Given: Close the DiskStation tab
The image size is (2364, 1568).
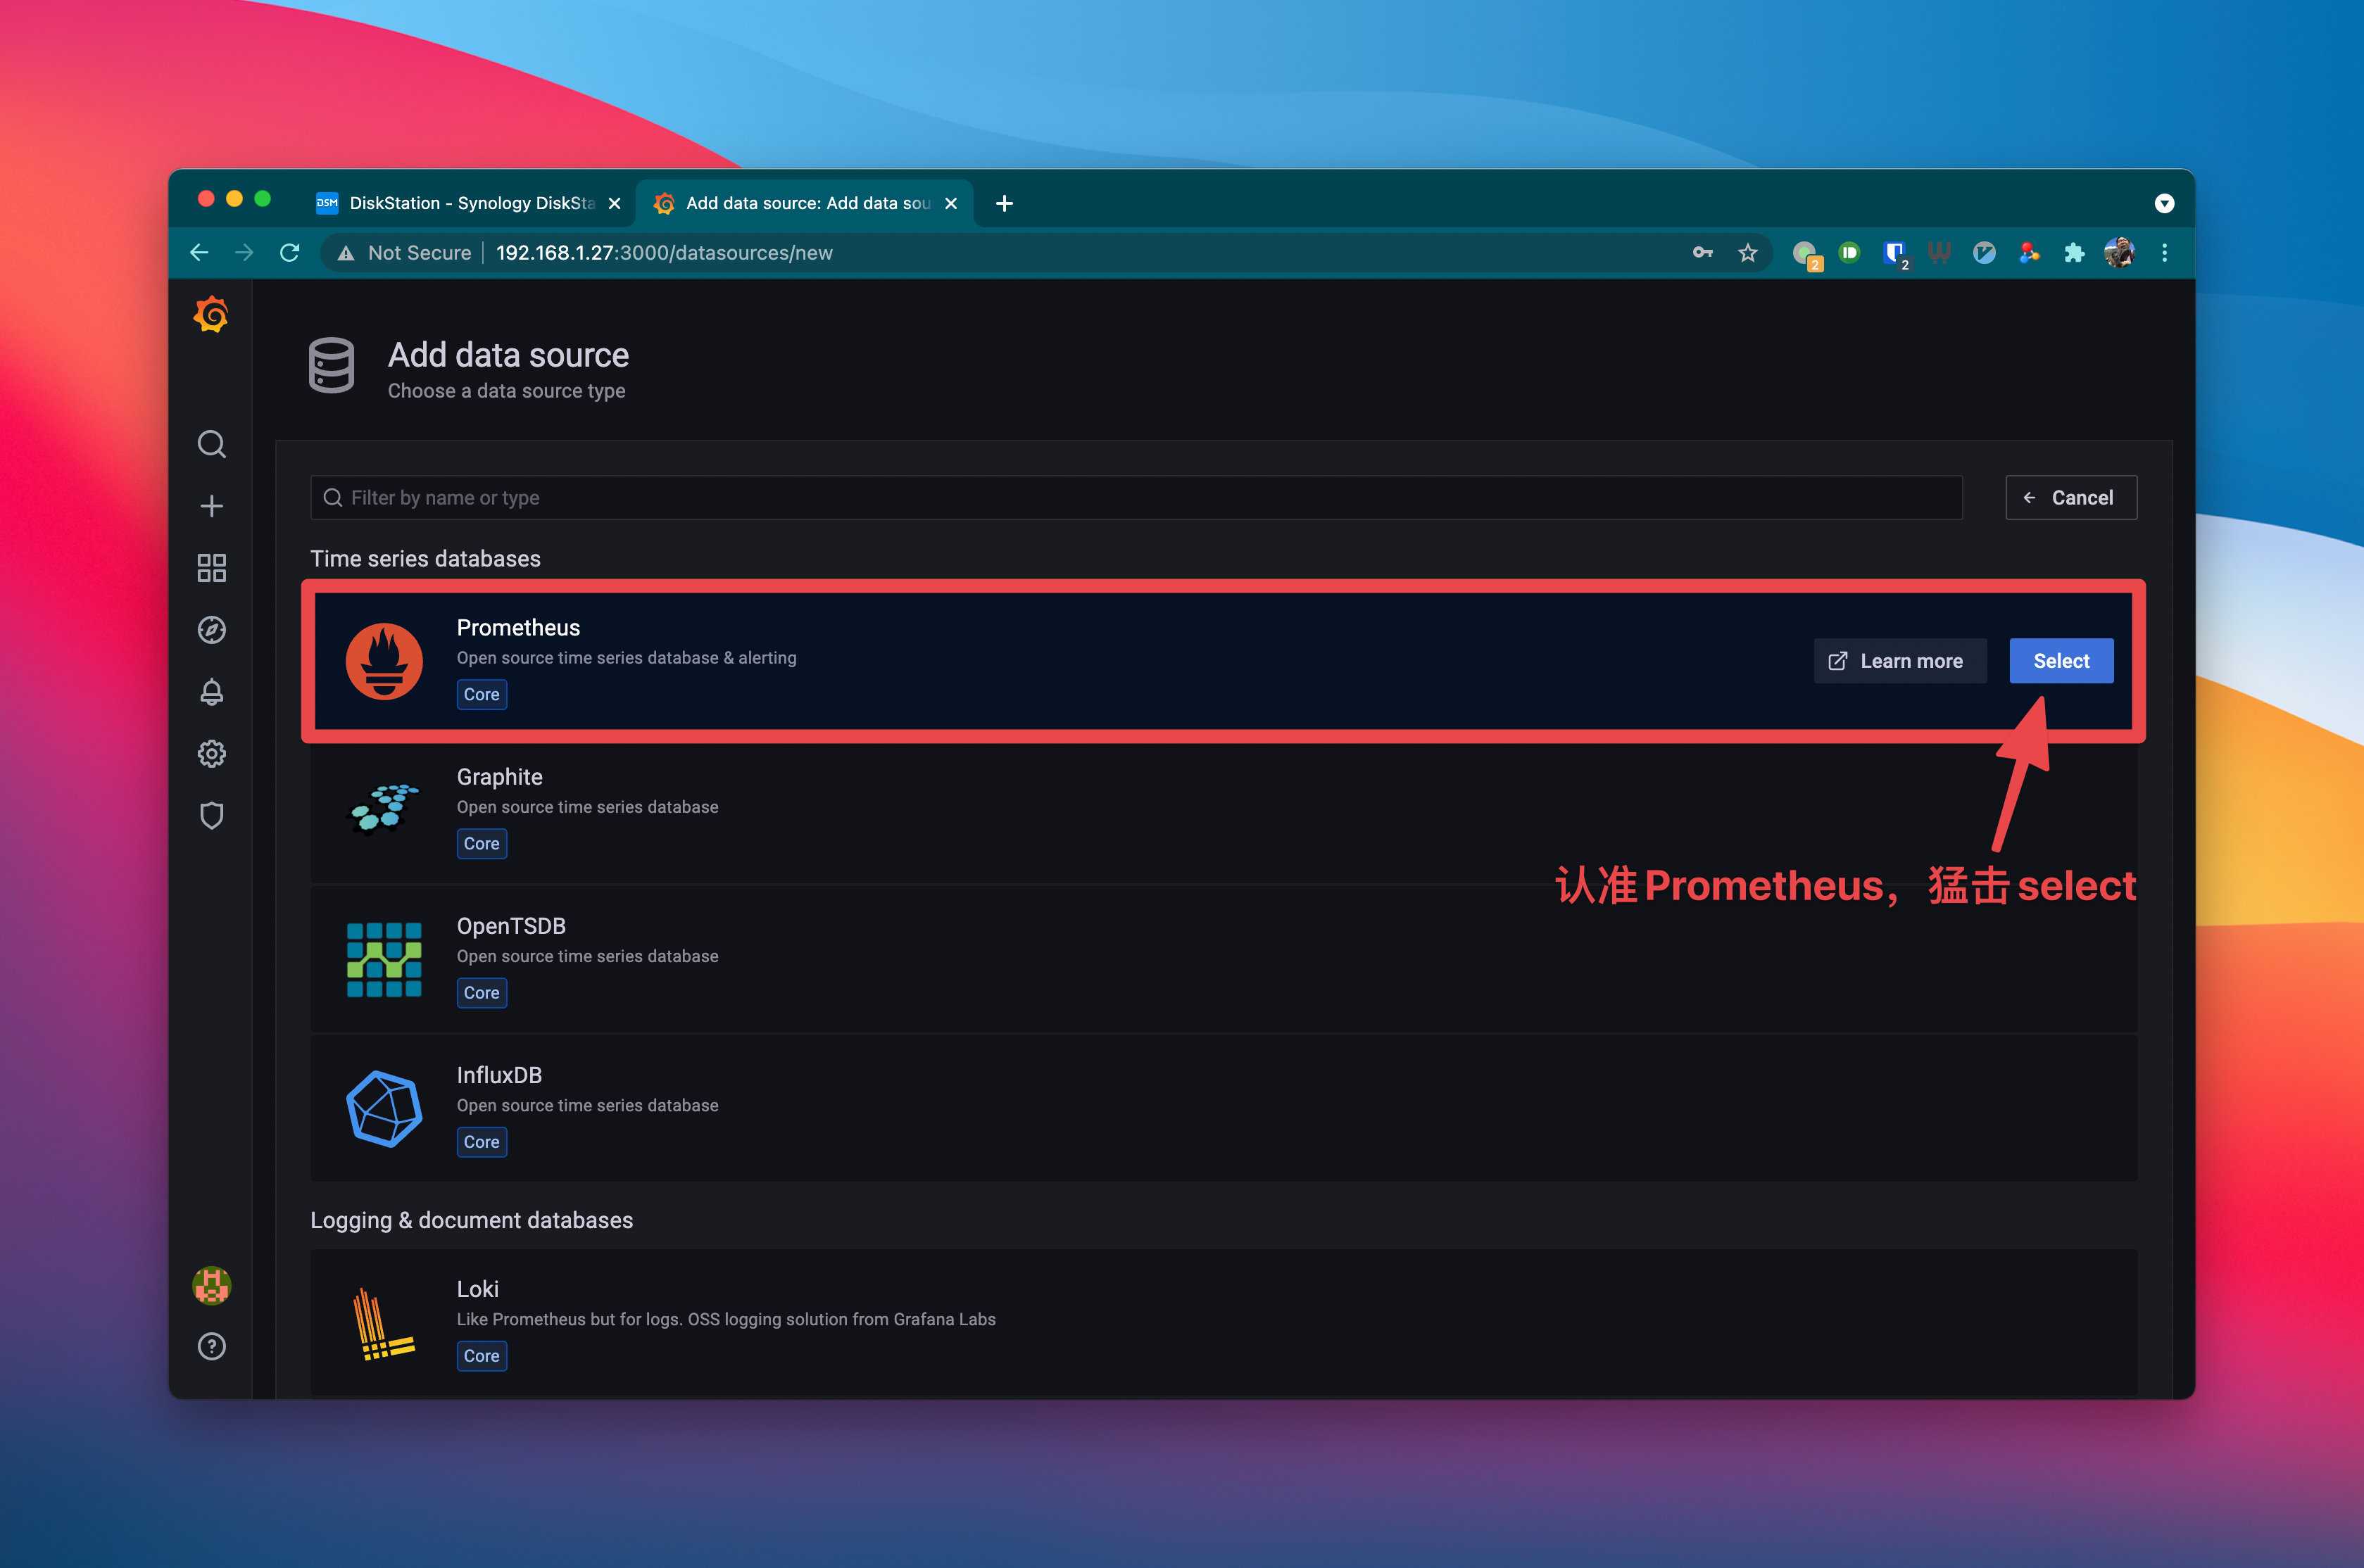Looking at the screenshot, I should 614,204.
